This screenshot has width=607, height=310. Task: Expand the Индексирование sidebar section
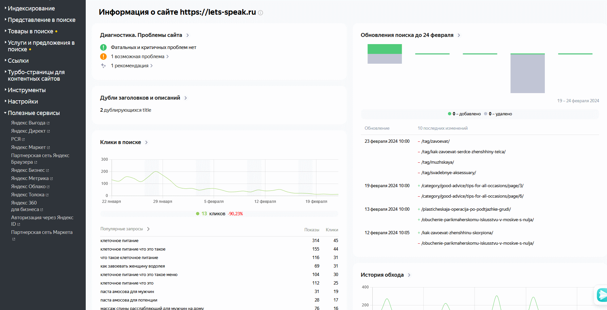coord(31,8)
